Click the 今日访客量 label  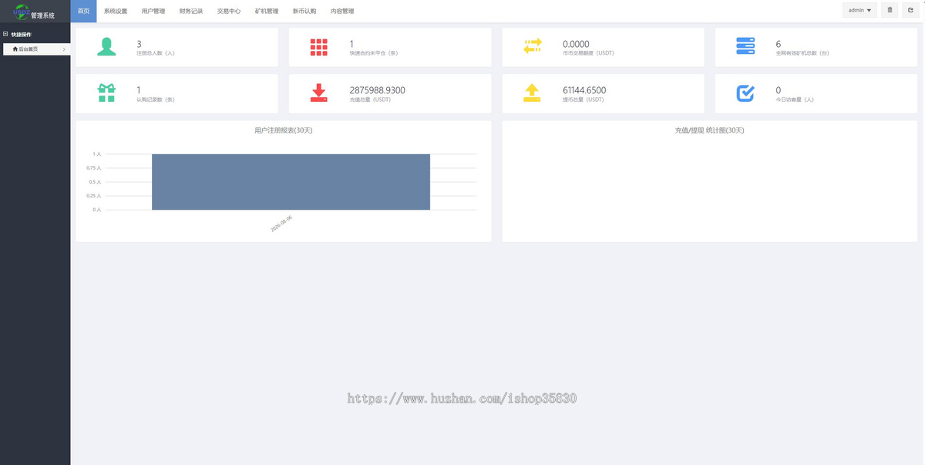pyautogui.click(x=795, y=99)
